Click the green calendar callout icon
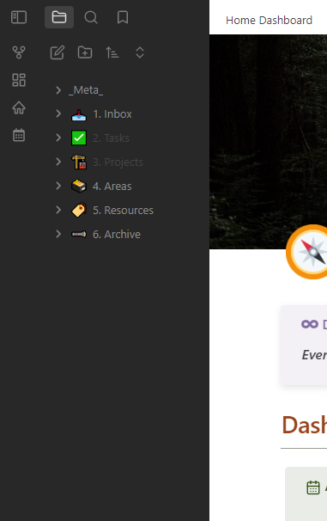 [313, 487]
